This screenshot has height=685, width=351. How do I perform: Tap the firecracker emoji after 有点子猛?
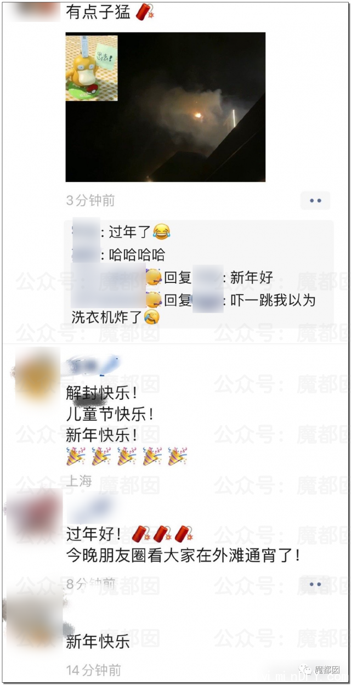click(x=145, y=12)
